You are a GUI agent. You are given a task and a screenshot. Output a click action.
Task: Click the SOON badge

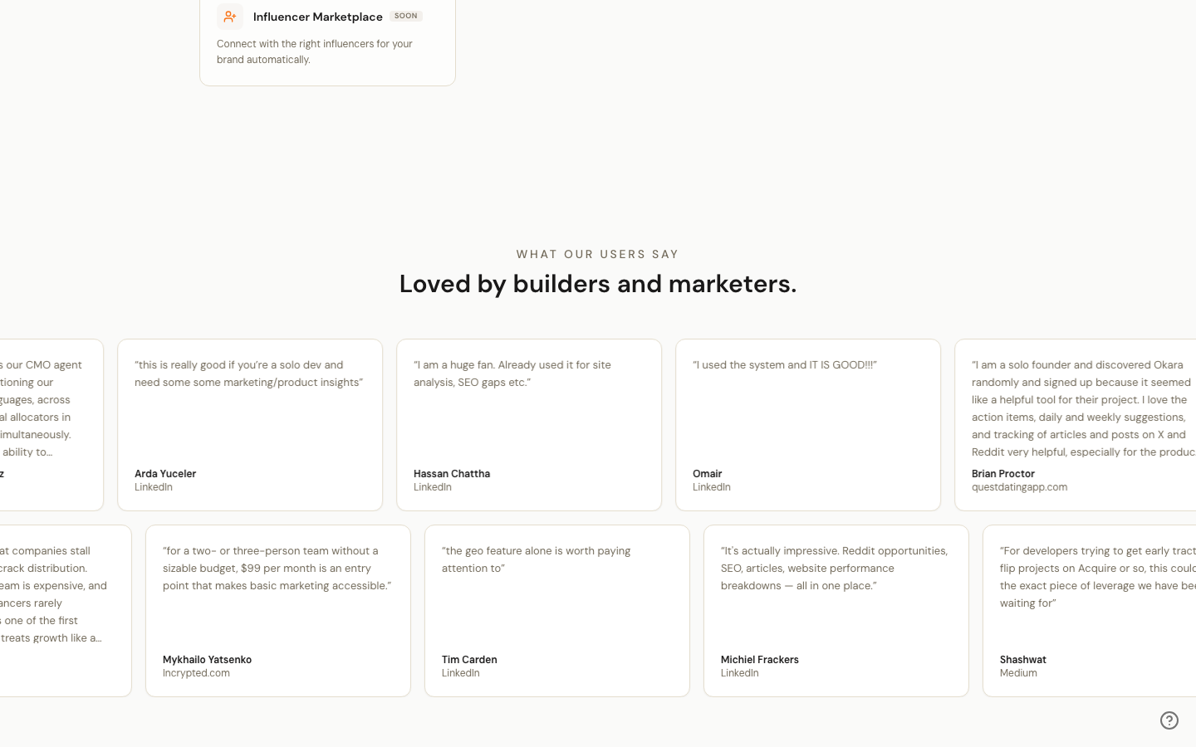406,16
